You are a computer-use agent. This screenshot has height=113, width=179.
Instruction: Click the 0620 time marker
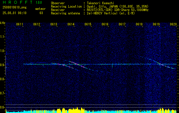click(x=173, y=24)
